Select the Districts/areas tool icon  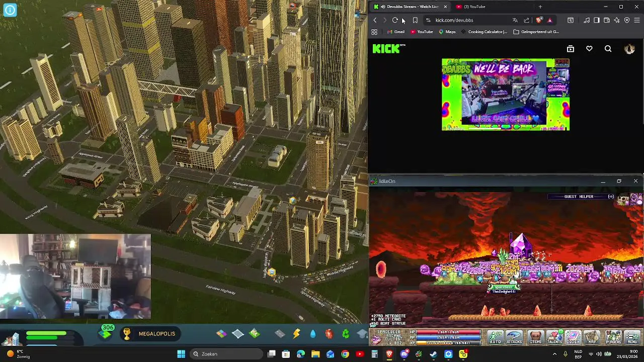pyautogui.click(x=238, y=333)
